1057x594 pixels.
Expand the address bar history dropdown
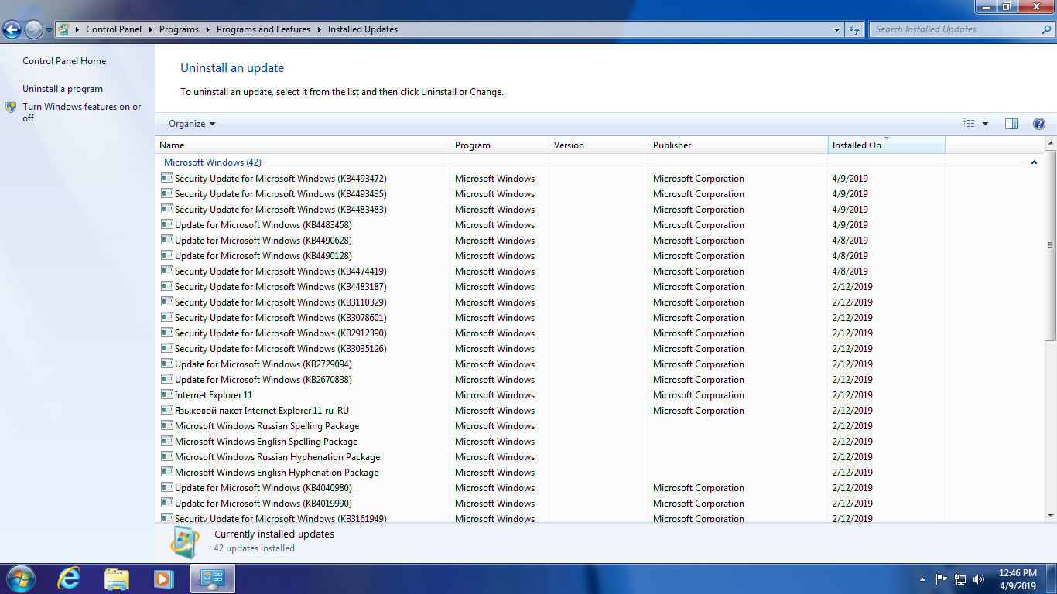click(x=837, y=29)
